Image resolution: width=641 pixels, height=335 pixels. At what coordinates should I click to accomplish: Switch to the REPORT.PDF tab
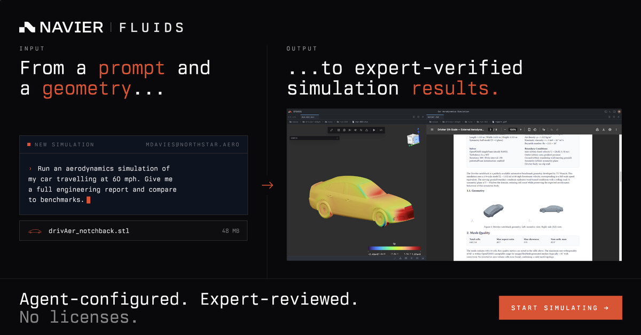[436, 117]
